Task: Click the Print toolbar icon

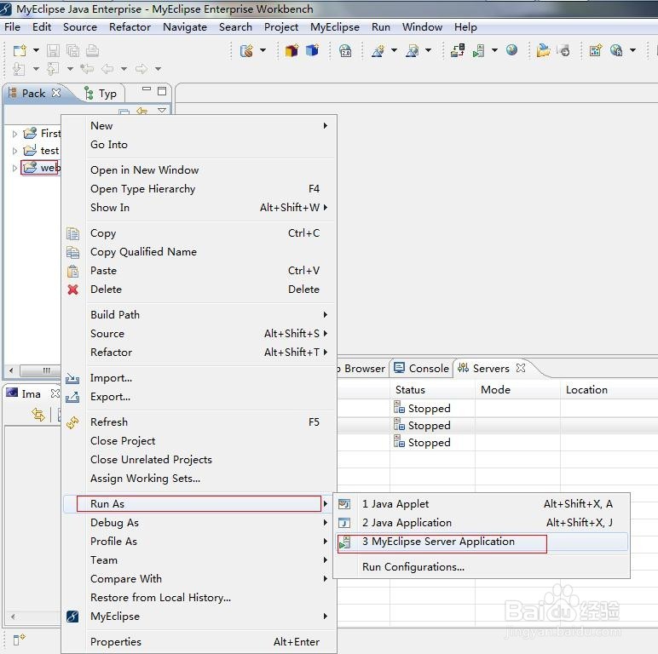Action: point(92,51)
